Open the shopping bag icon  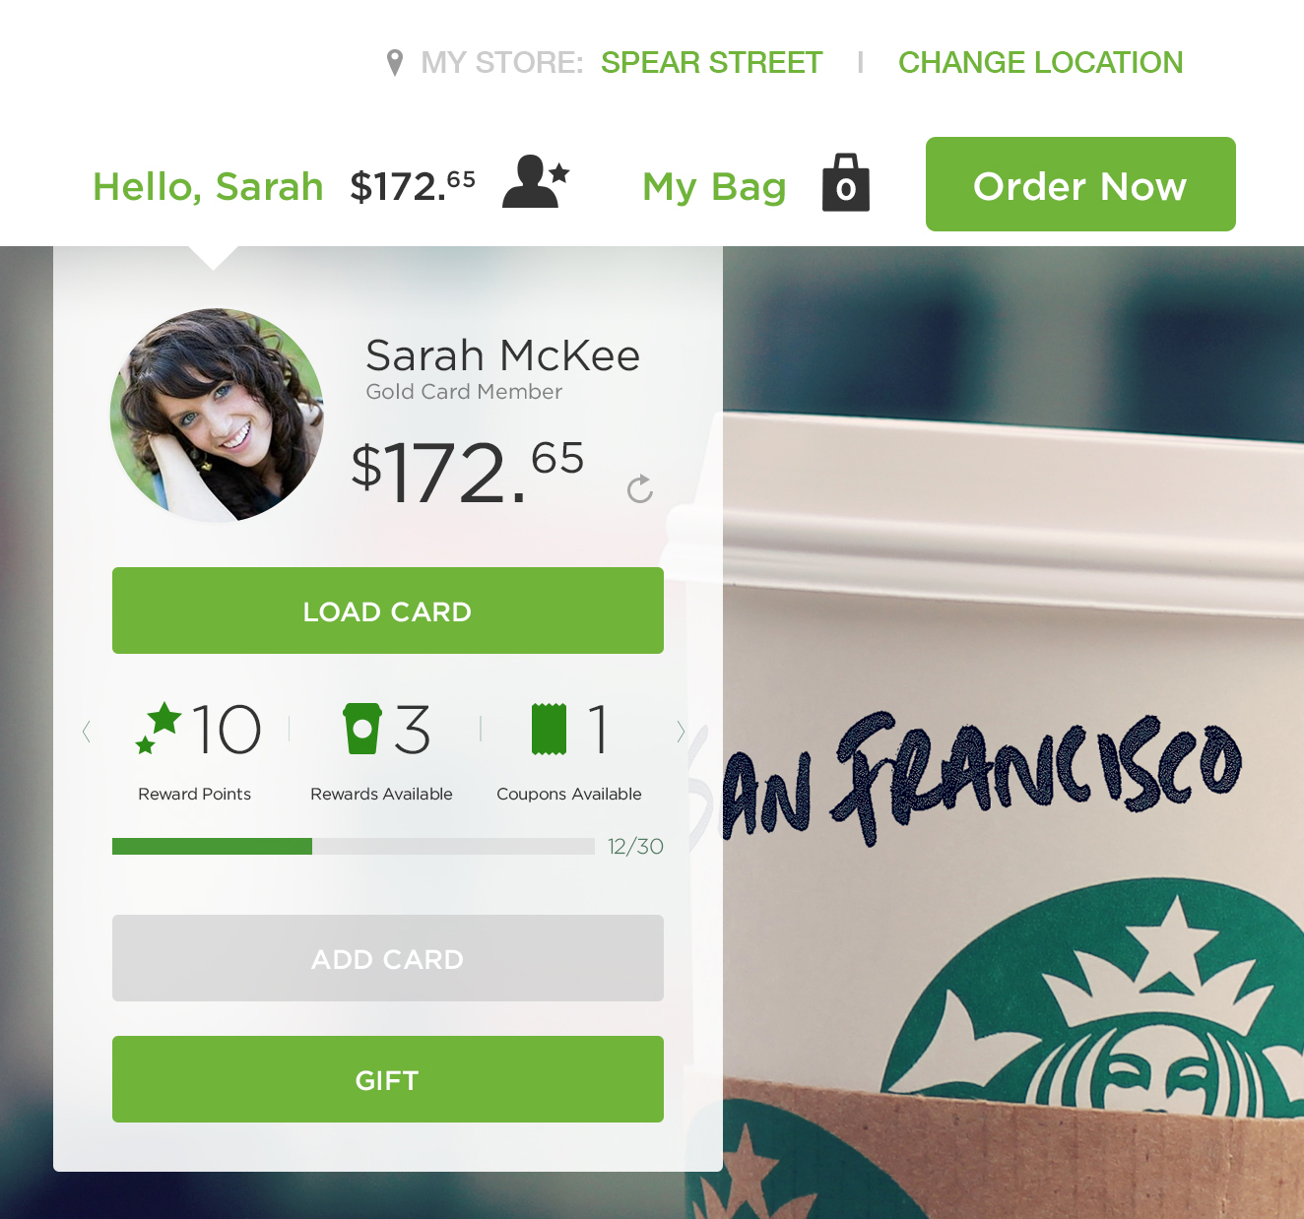846,183
